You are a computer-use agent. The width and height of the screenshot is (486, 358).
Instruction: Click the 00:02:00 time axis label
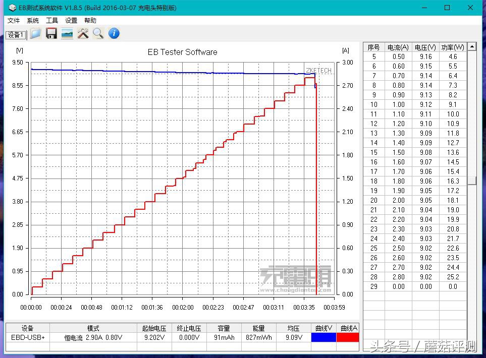183,307
